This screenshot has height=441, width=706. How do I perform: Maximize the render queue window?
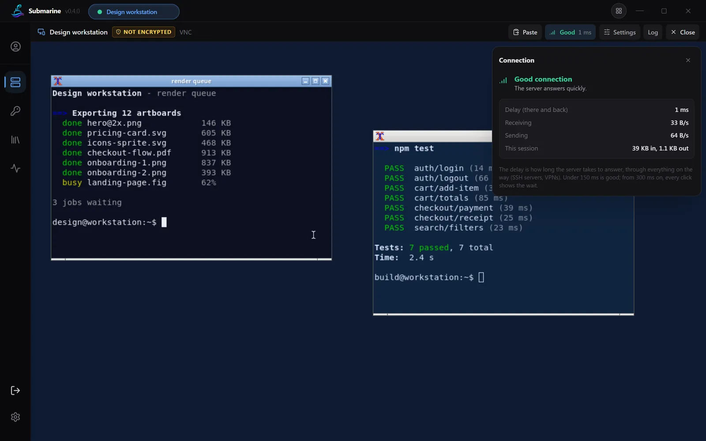(315, 81)
